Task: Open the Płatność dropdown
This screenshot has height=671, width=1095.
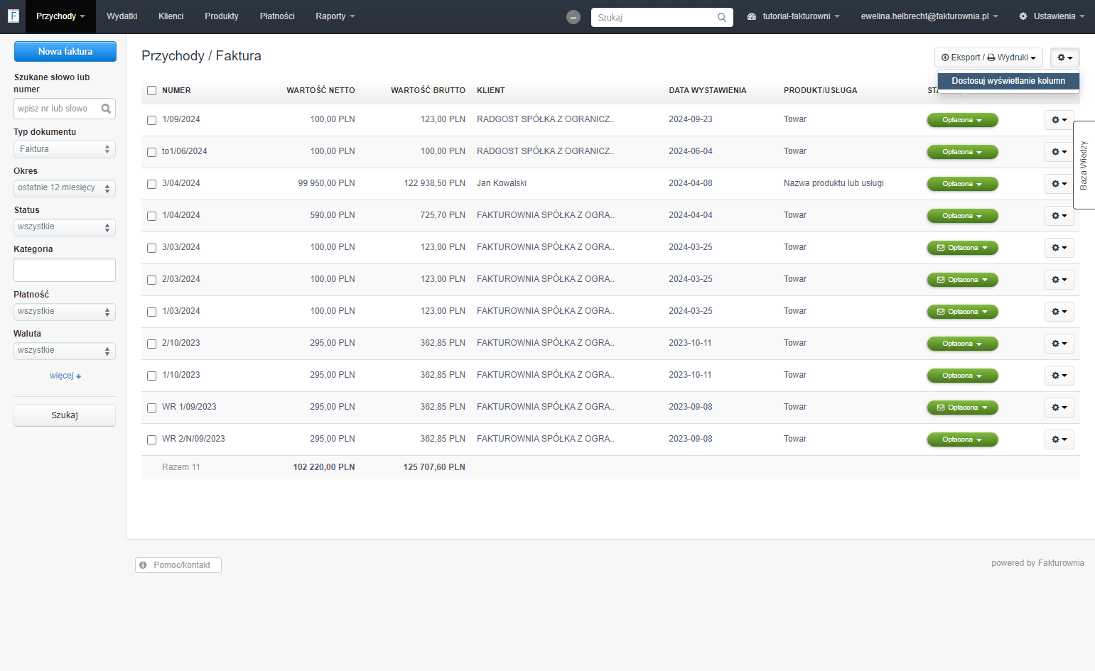Action: pyautogui.click(x=65, y=312)
